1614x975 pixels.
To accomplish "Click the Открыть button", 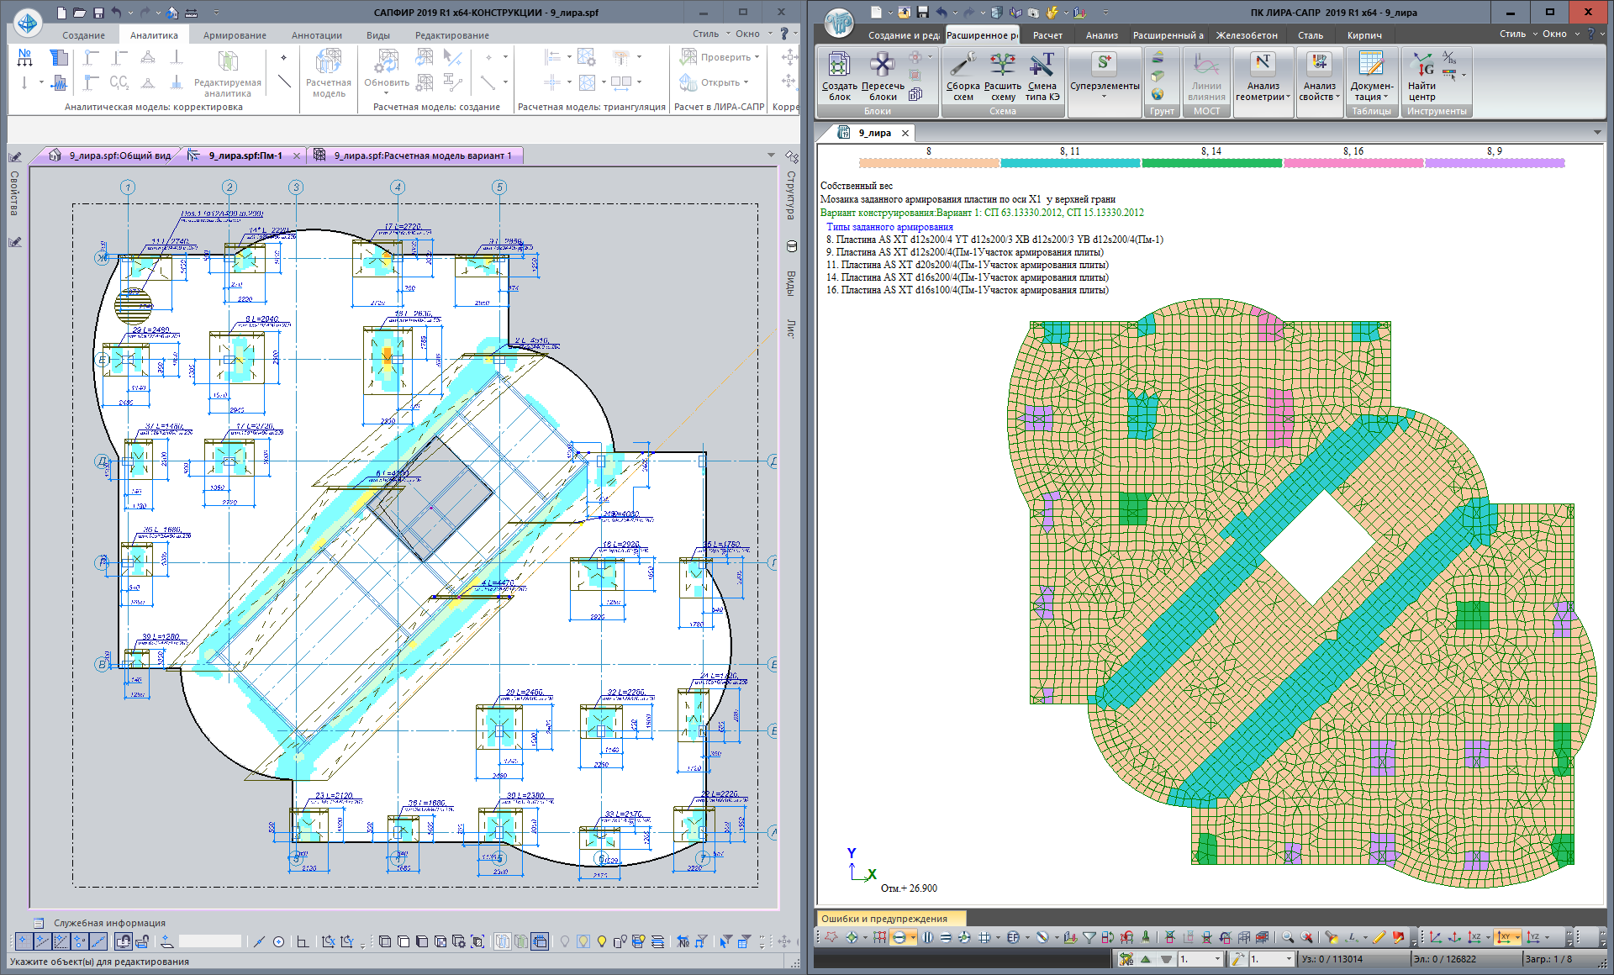I will (713, 82).
